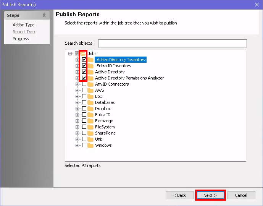
Task: Check the Dropbox checkbox
Action: click(84, 109)
